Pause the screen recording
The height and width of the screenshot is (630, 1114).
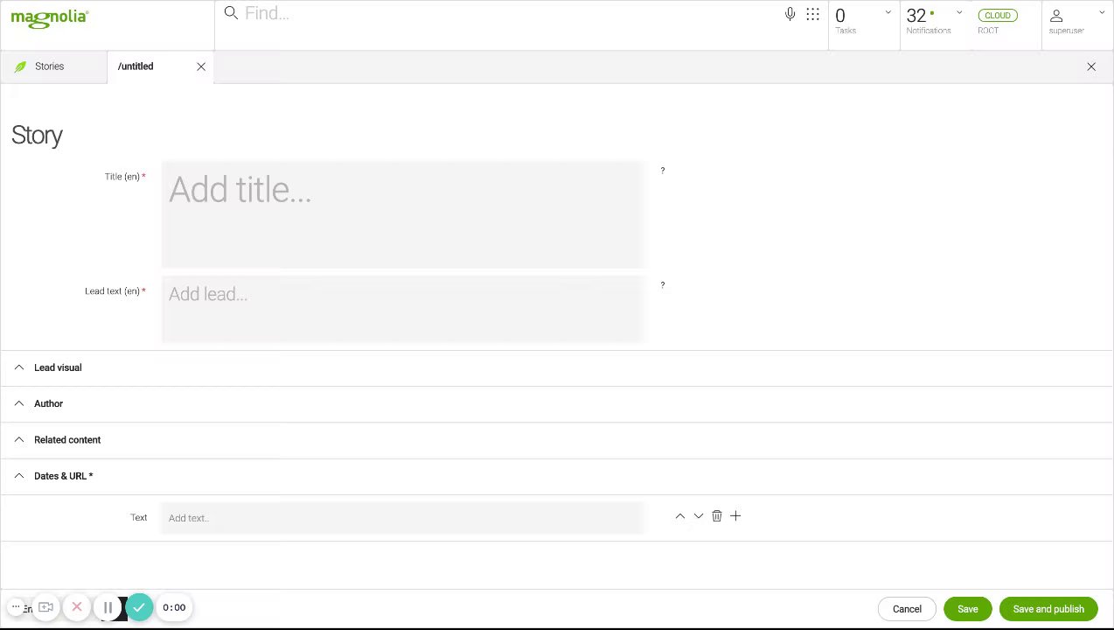108,607
